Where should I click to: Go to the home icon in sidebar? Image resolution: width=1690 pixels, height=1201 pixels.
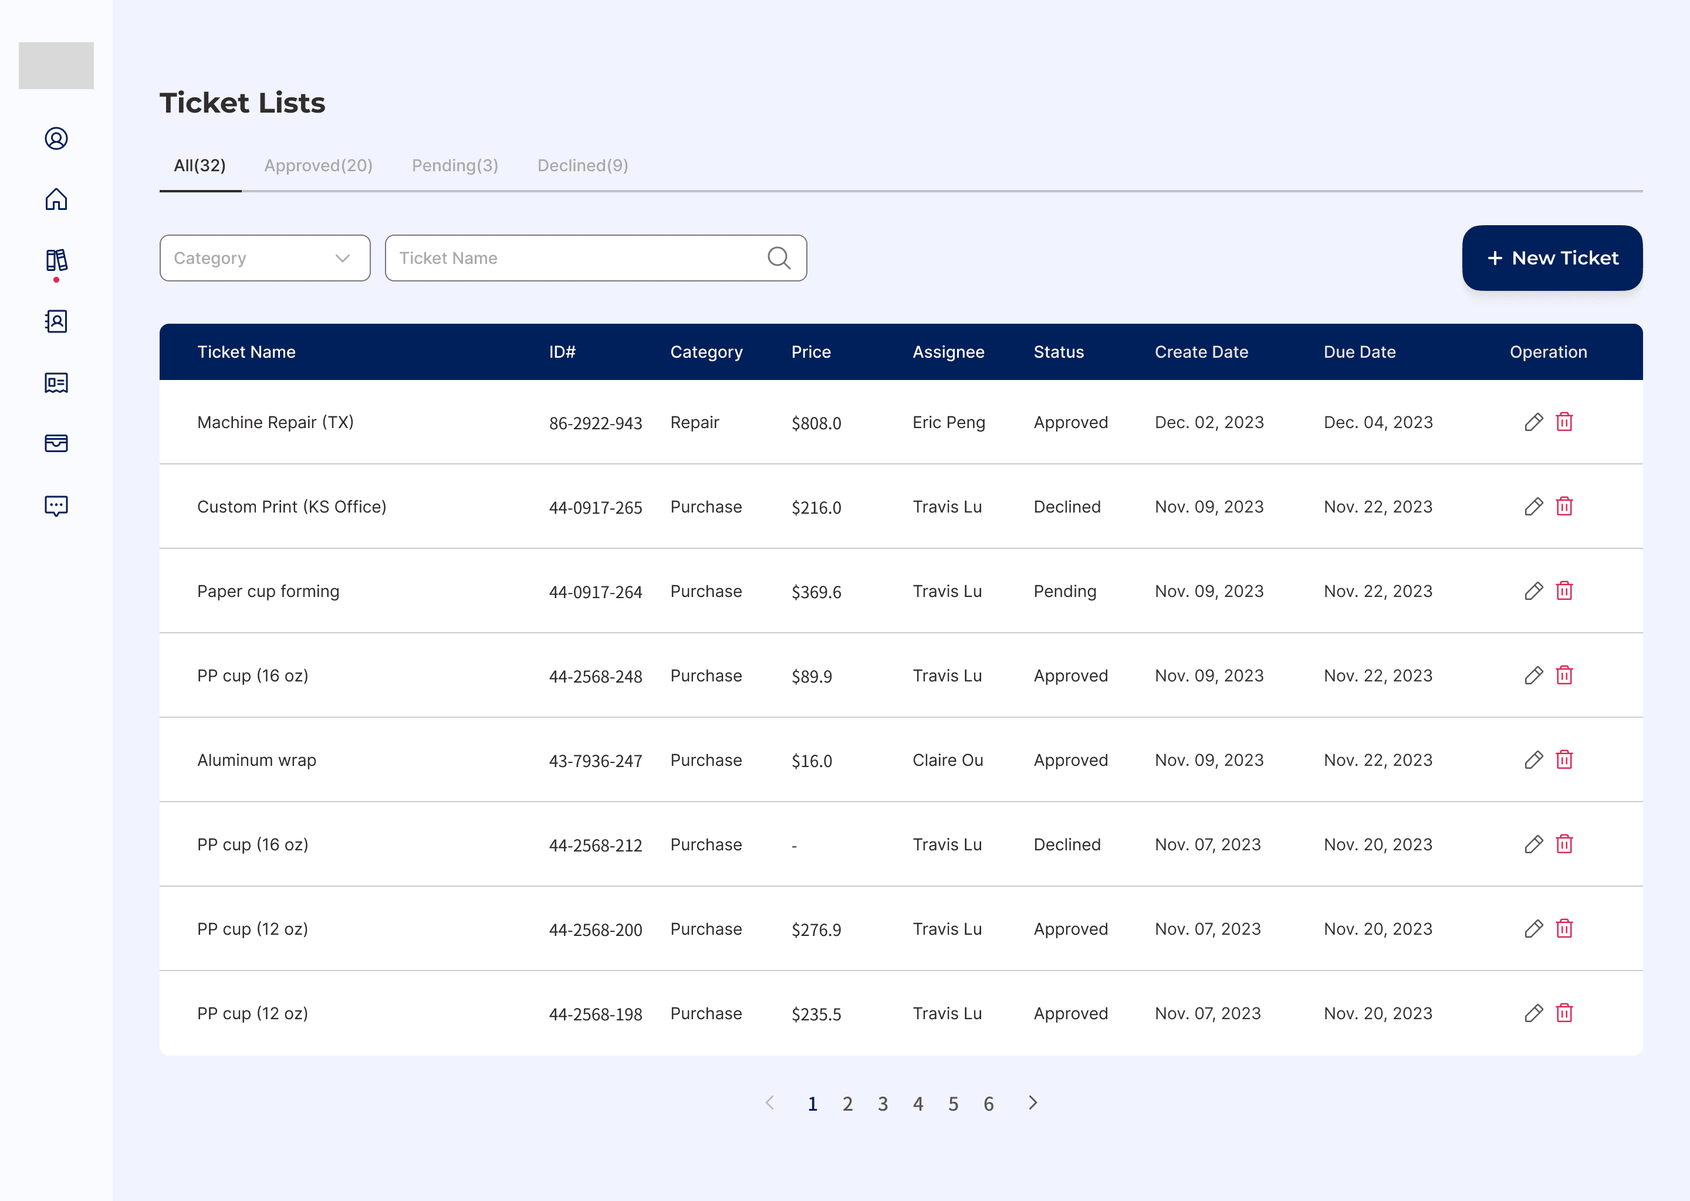coord(56,199)
